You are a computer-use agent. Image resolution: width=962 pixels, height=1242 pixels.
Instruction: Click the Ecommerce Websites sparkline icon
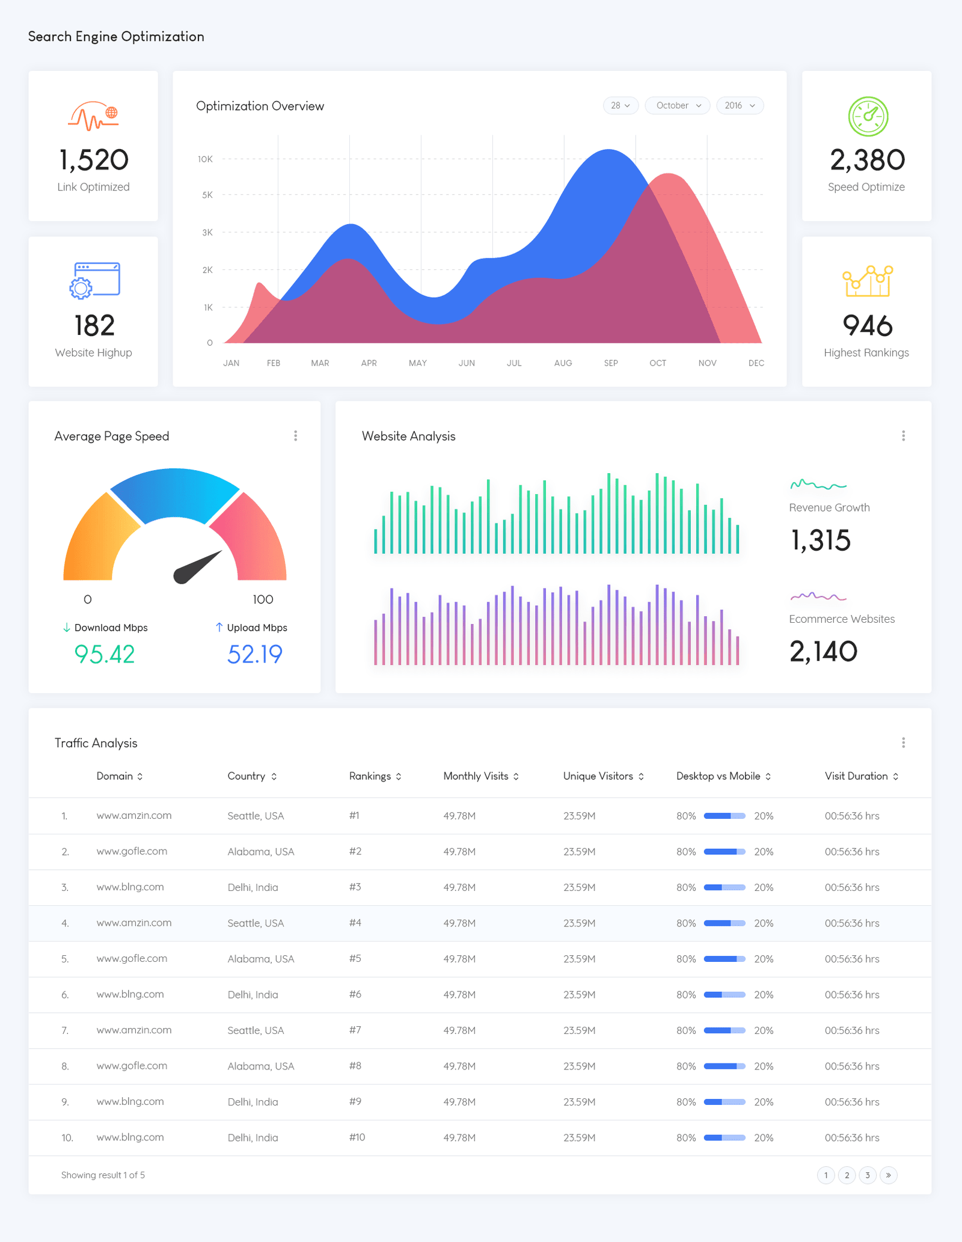pyautogui.click(x=818, y=597)
